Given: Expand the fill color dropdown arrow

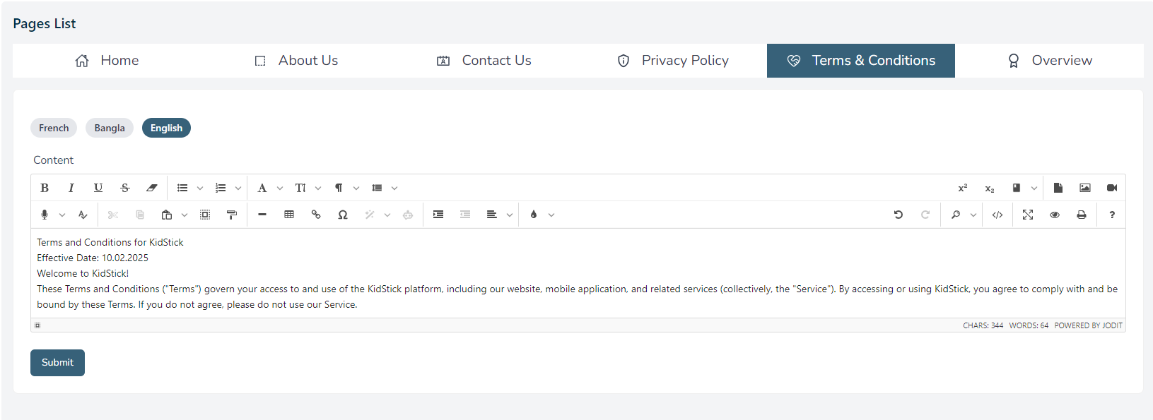Looking at the screenshot, I should (551, 215).
